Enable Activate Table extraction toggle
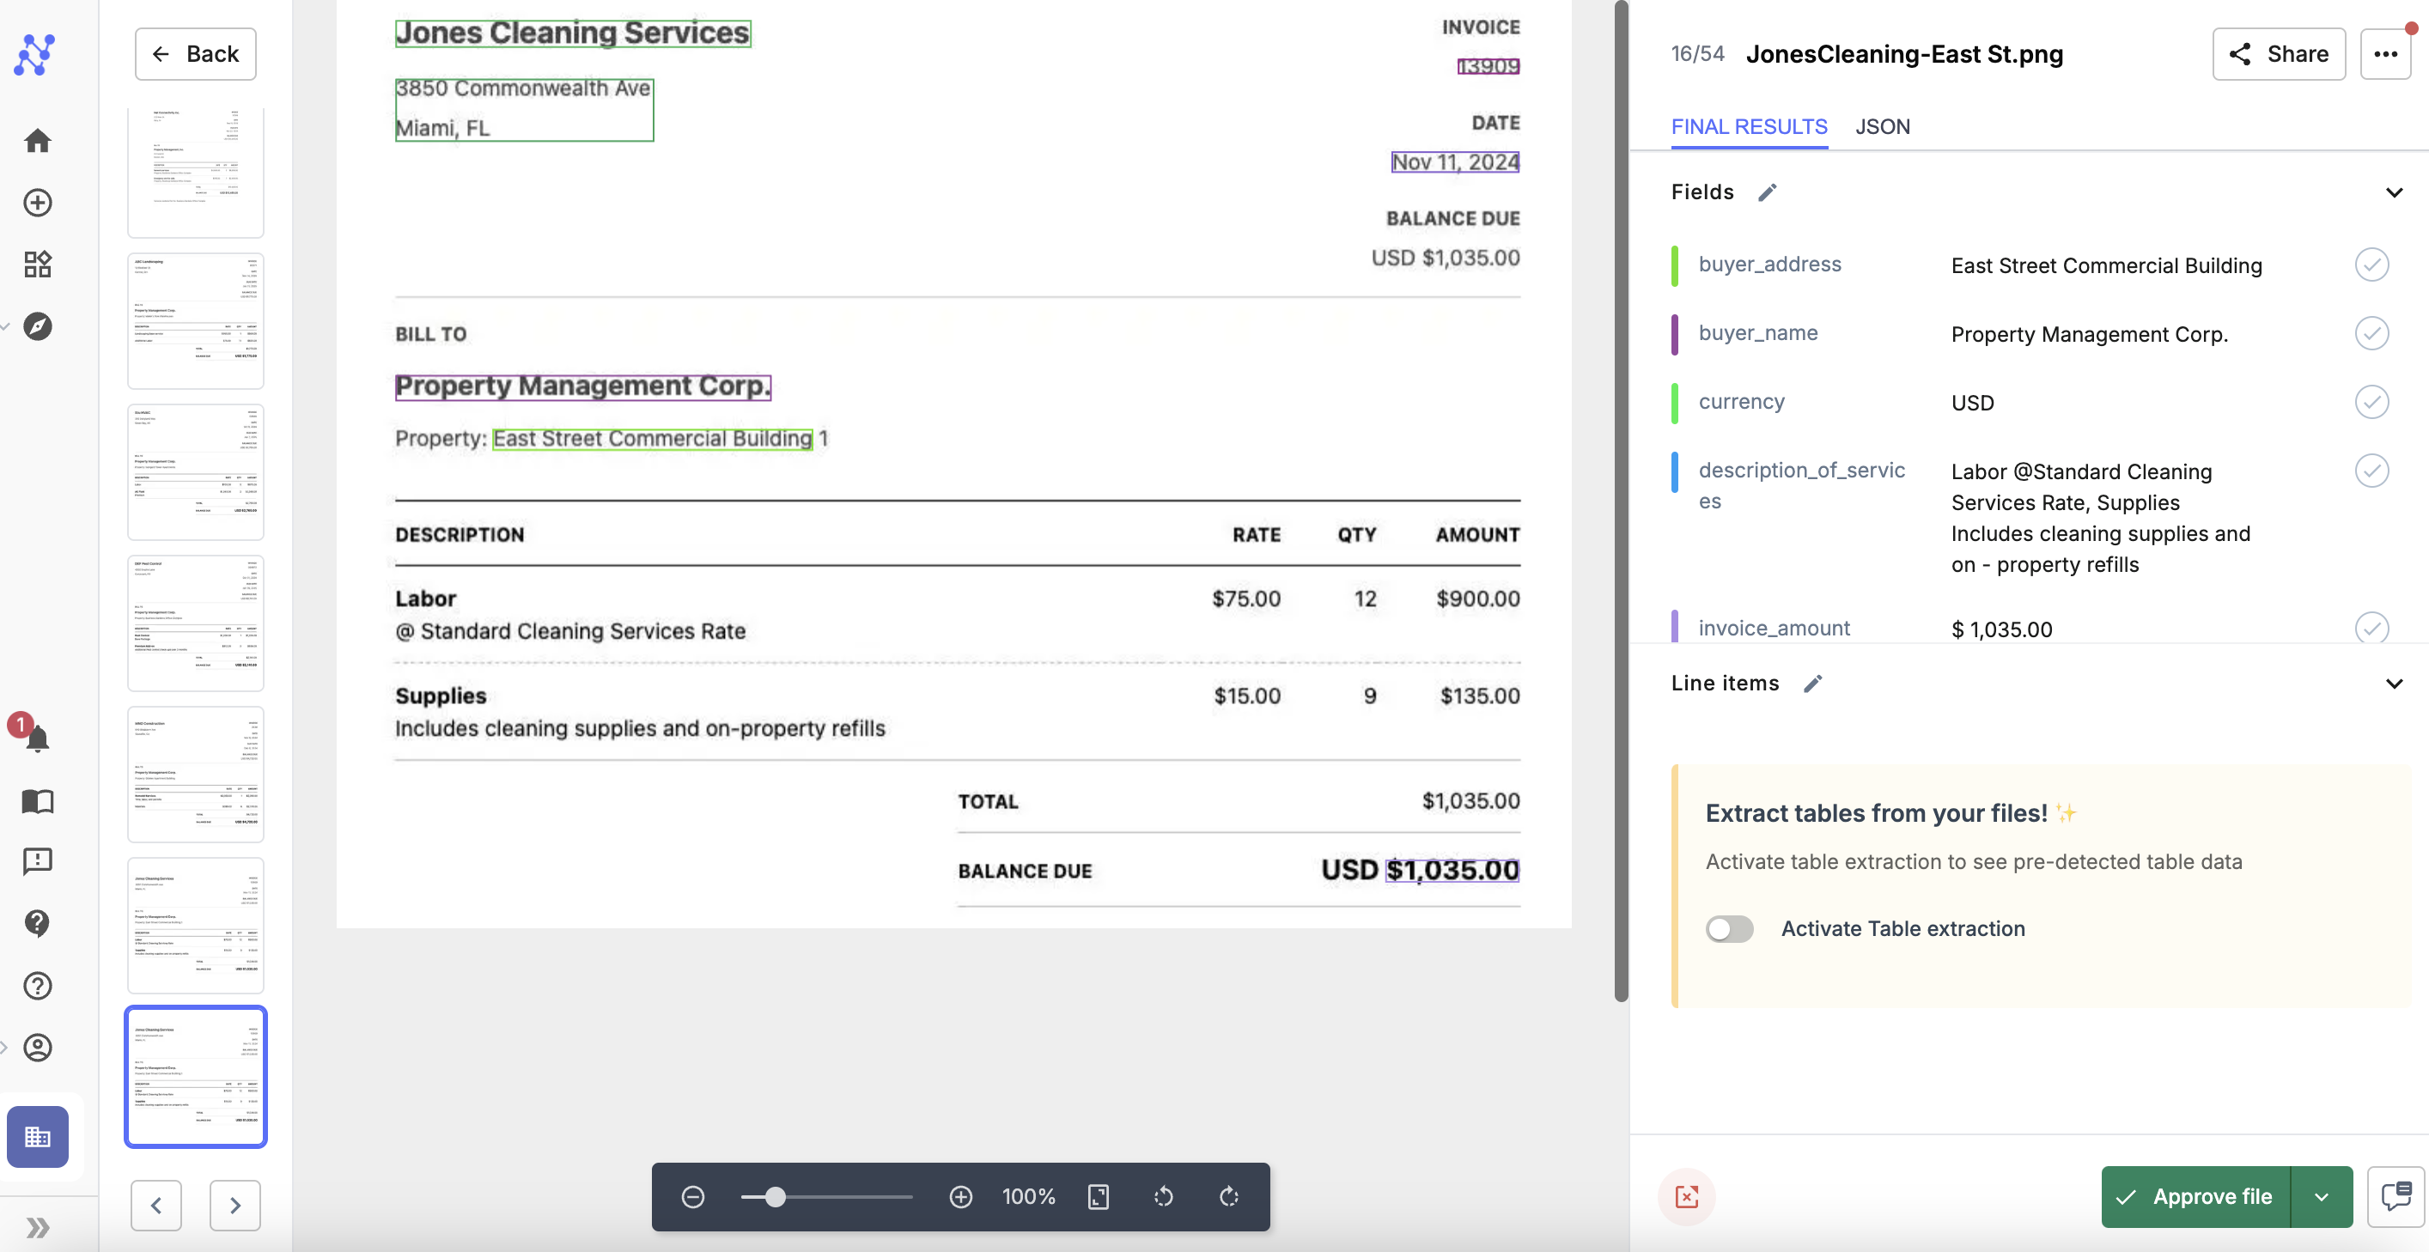Image resolution: width=2429 pixels, height=1252 pixels. tap(1728, 928)
